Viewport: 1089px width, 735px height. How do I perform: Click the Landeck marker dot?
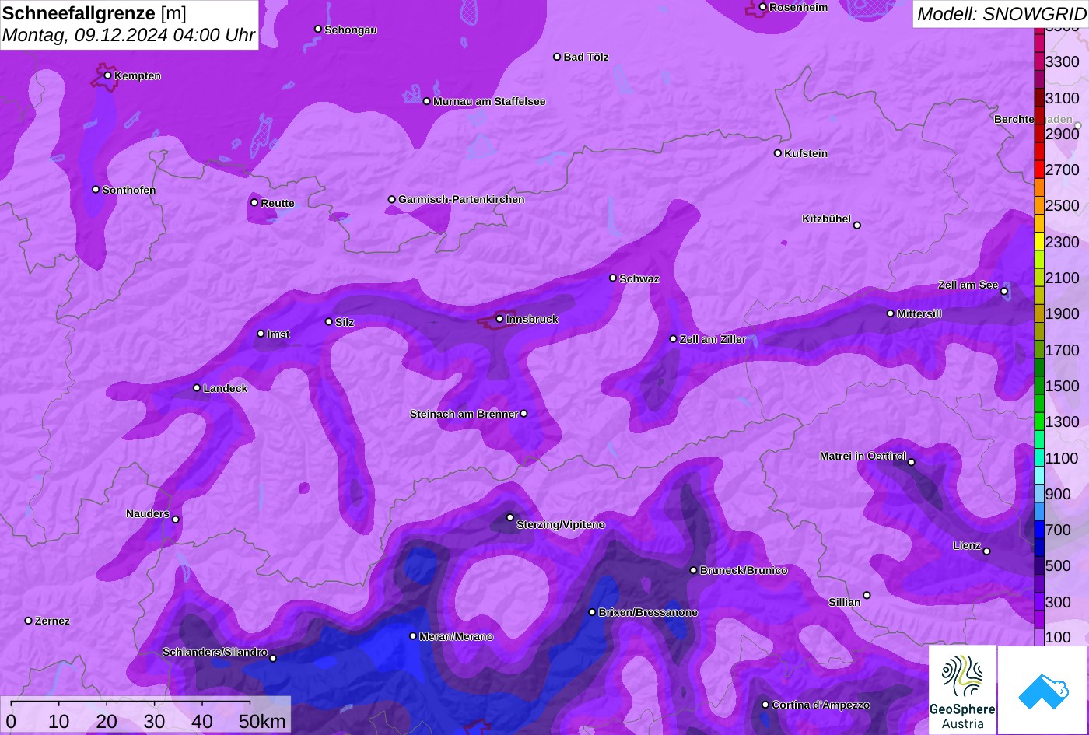pos(197,388)
